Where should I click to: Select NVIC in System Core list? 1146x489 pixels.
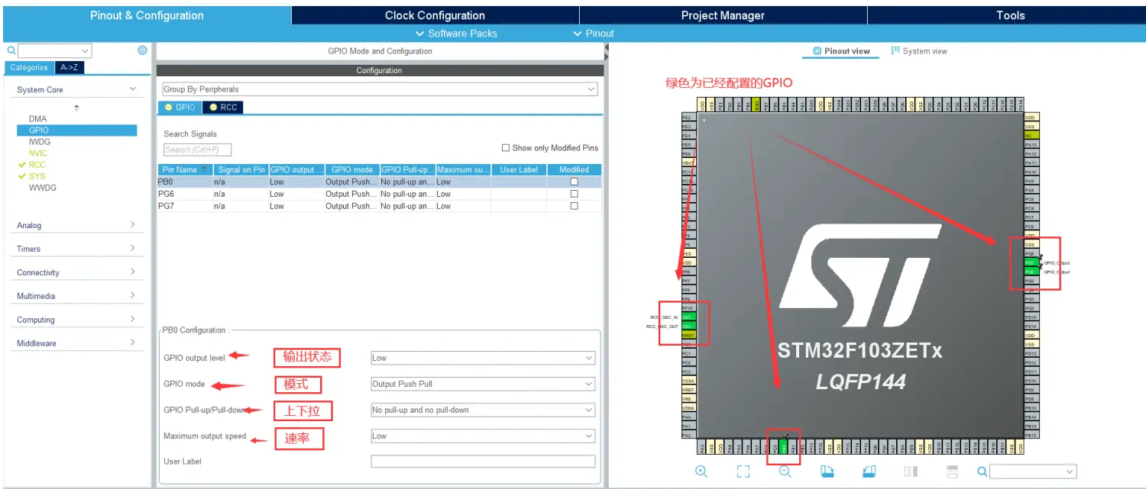point(38,153)
